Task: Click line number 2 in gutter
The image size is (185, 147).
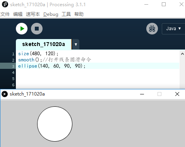Action: click(x=13, y=60)
